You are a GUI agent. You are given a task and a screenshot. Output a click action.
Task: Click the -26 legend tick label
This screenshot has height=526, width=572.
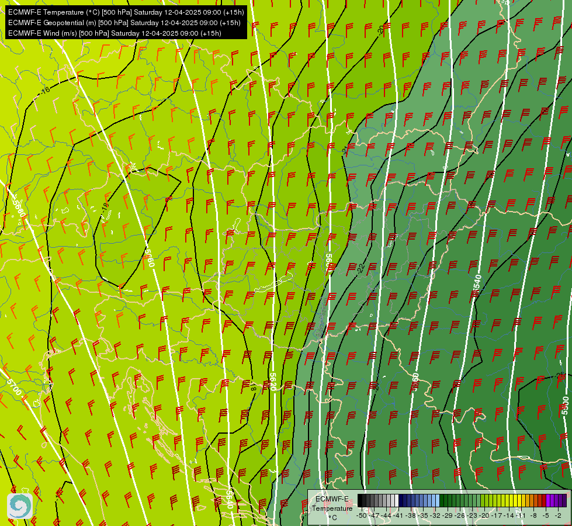460,515
